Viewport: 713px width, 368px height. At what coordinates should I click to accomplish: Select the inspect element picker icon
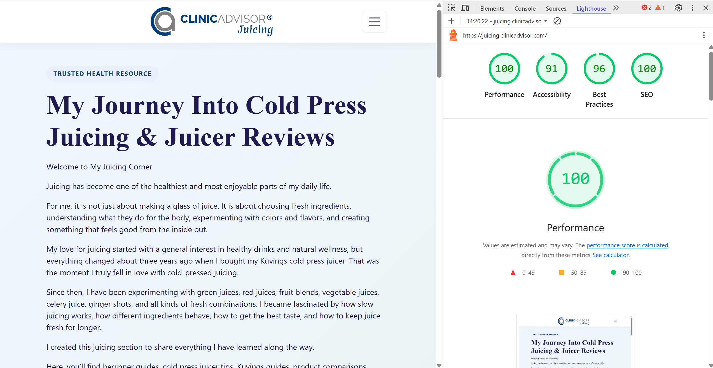(451, 8)
